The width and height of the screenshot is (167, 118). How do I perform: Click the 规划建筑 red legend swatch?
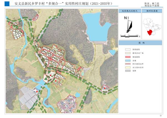point(128,57)
